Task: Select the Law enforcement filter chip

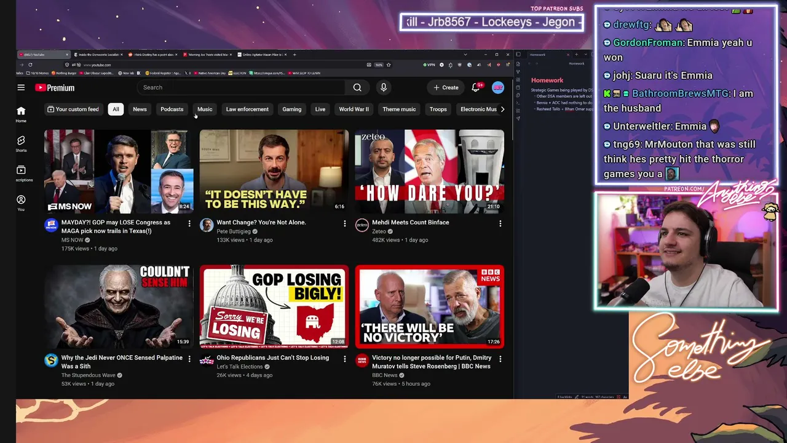Action: (x=247, y=110)
